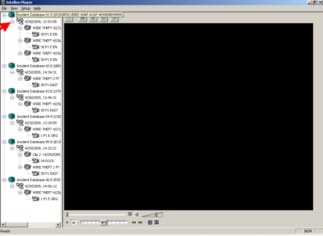Click the clip icon beside Clip 2 <4/29/2009
The width and height of the screenshot is (323, 236).
27,155
